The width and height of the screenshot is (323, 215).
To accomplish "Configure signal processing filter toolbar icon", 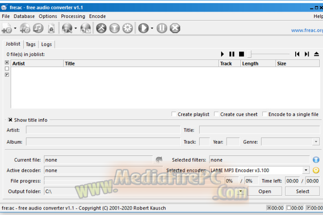I will [x=114, y=28].
